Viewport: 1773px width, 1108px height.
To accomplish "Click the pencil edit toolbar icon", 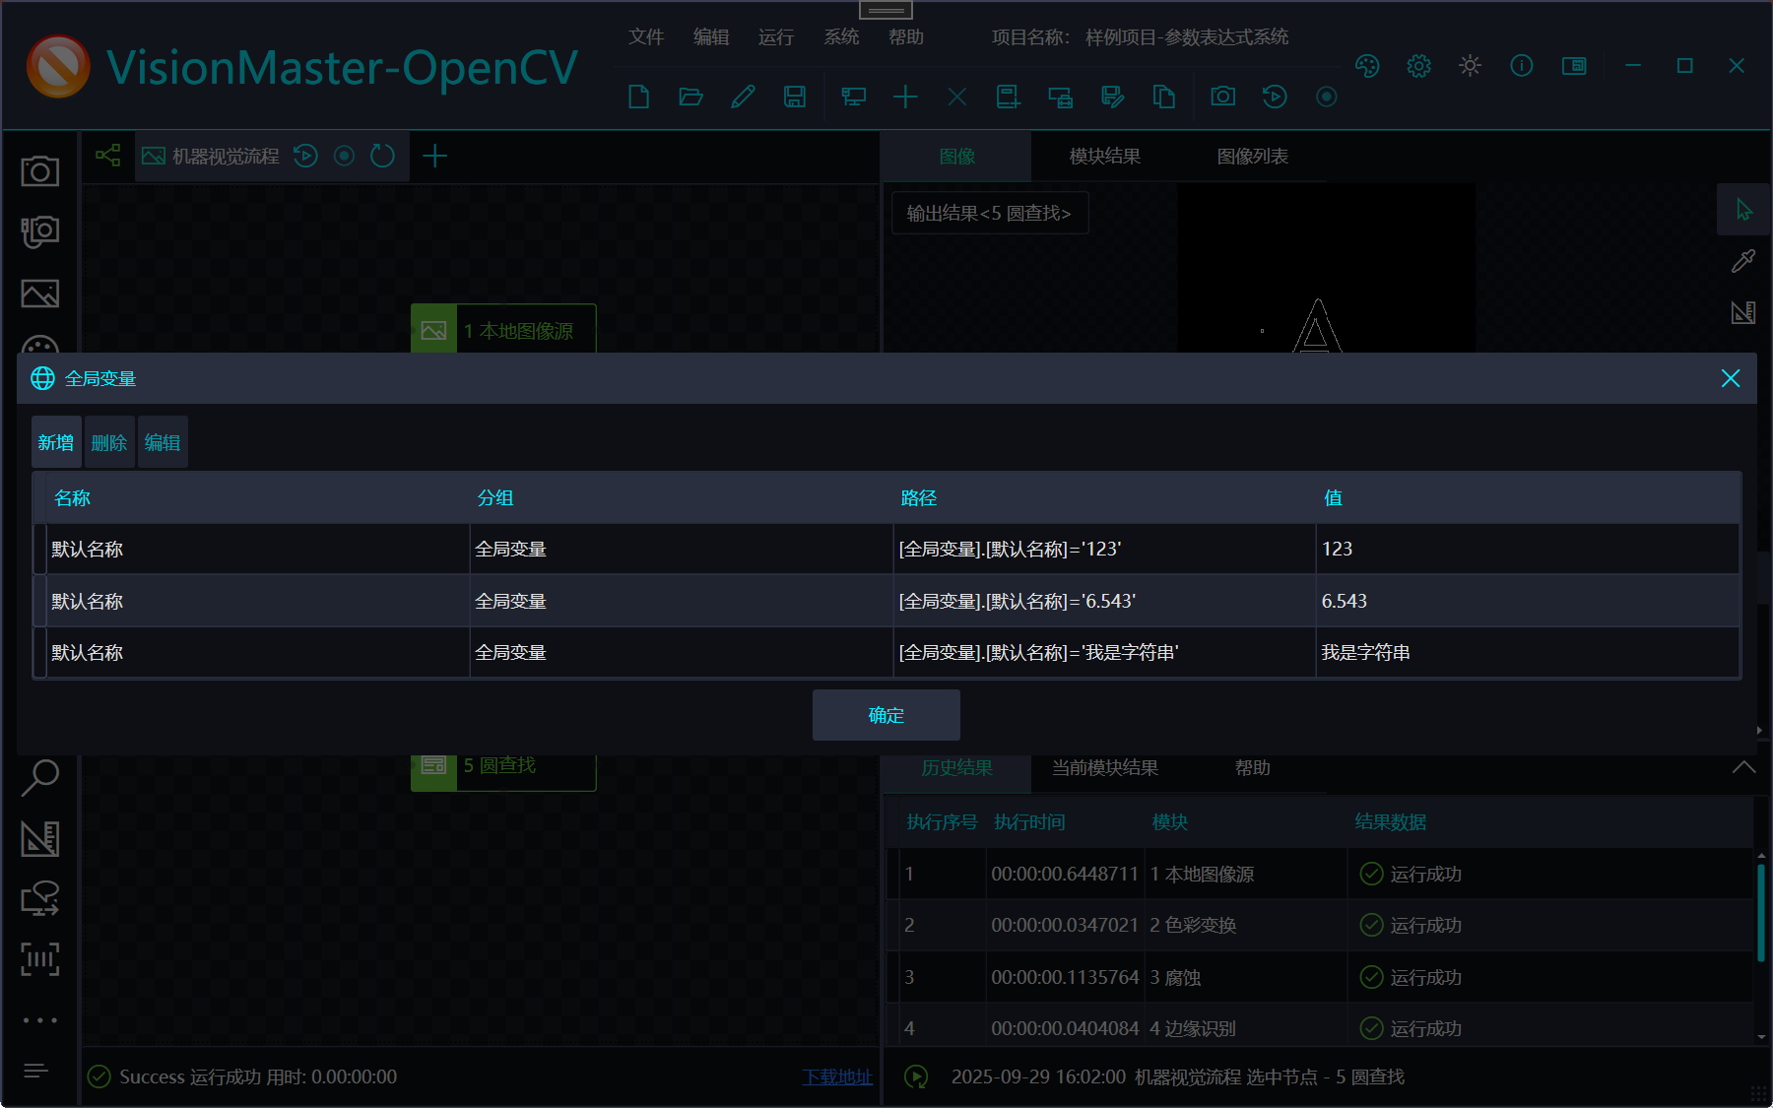I will 743,97.
